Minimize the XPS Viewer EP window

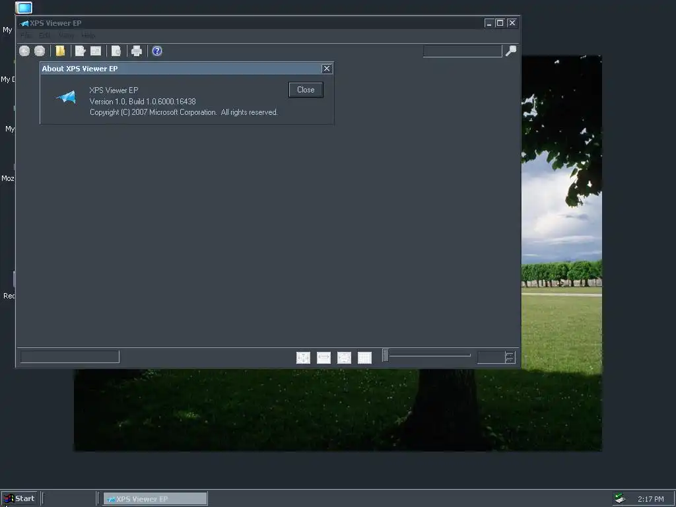click(x=489, y=23)
